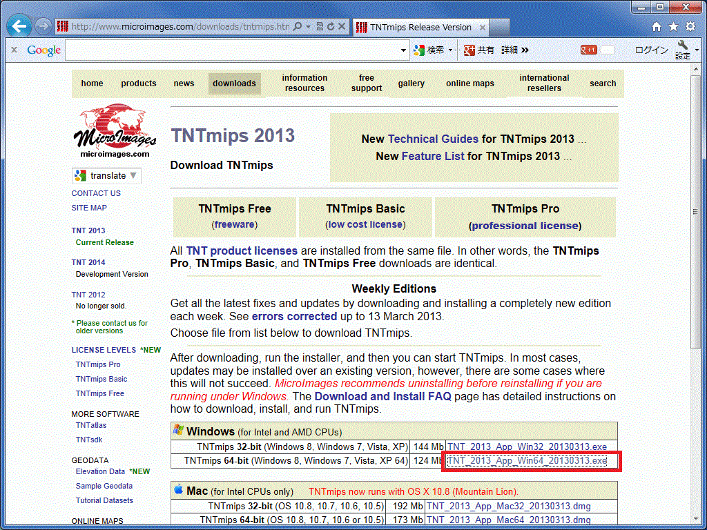Click the page's vertical scrollbar thumb
Viewport: 707px width, 530px height.
(x=696, y=212)
